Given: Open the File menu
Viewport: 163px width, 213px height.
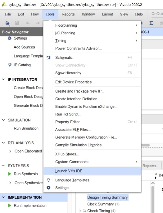Looking at the screenshot, I should tap(8, 14).
